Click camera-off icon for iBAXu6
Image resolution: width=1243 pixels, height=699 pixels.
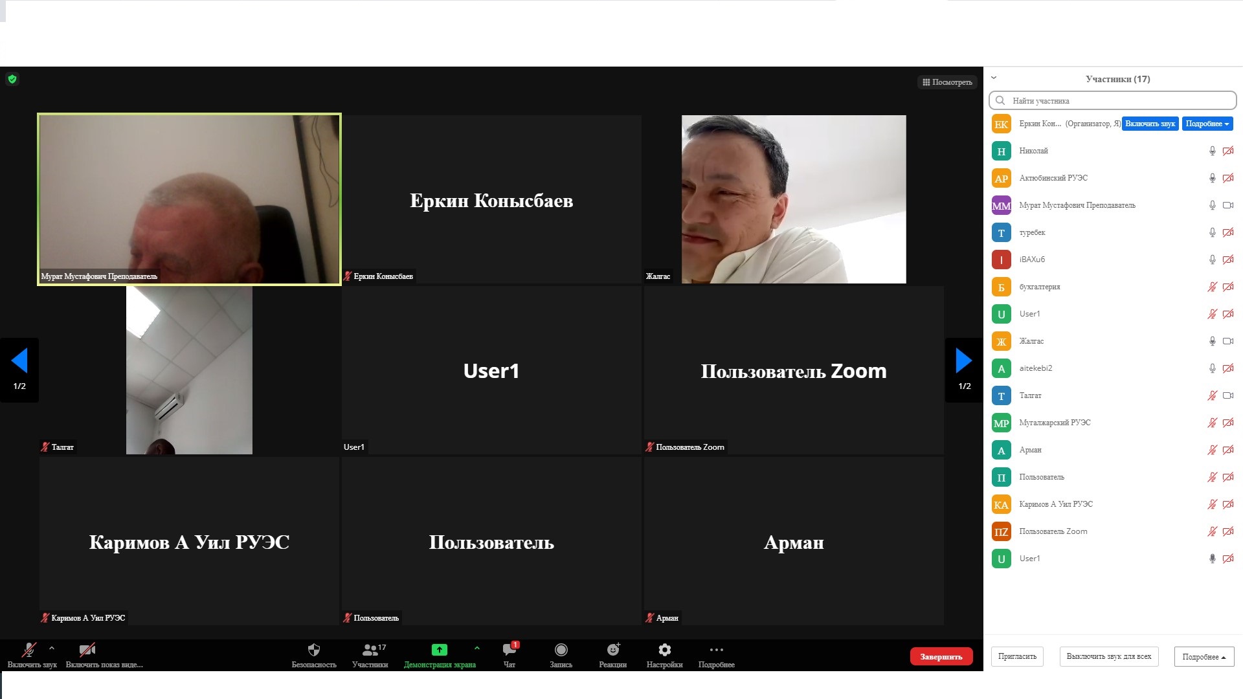pyautogui.click(x=1228, y=260)
